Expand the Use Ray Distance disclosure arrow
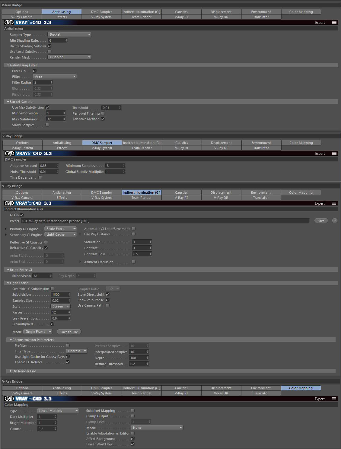The height and width of the screenshot is (449, 341). (80, 234)
